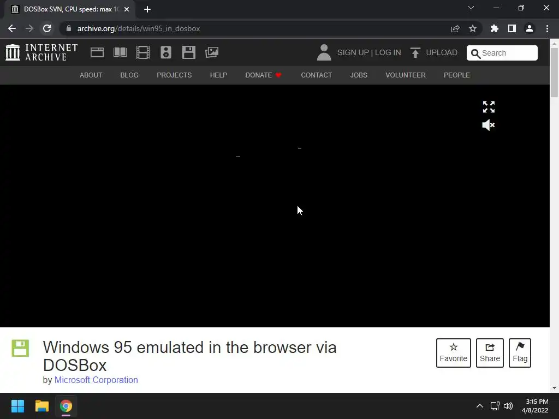Close the DOSBox SVN tab

127,9
